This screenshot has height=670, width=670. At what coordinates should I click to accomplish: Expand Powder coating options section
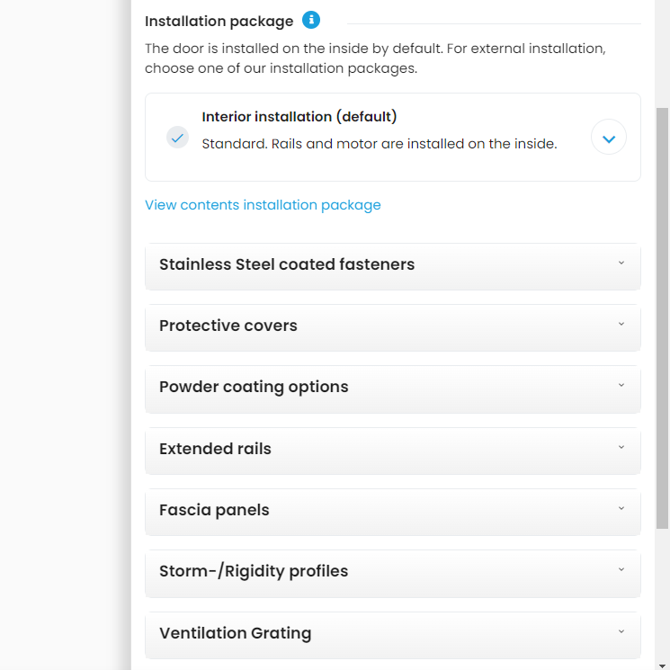(x=254, y=388)
